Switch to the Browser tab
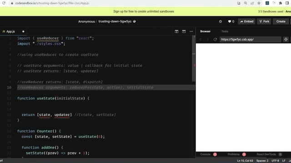291x163 pixels. [x=205, y=31]
